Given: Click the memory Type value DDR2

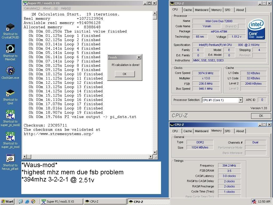Looking at the screenshot, I should coord(200,142).
